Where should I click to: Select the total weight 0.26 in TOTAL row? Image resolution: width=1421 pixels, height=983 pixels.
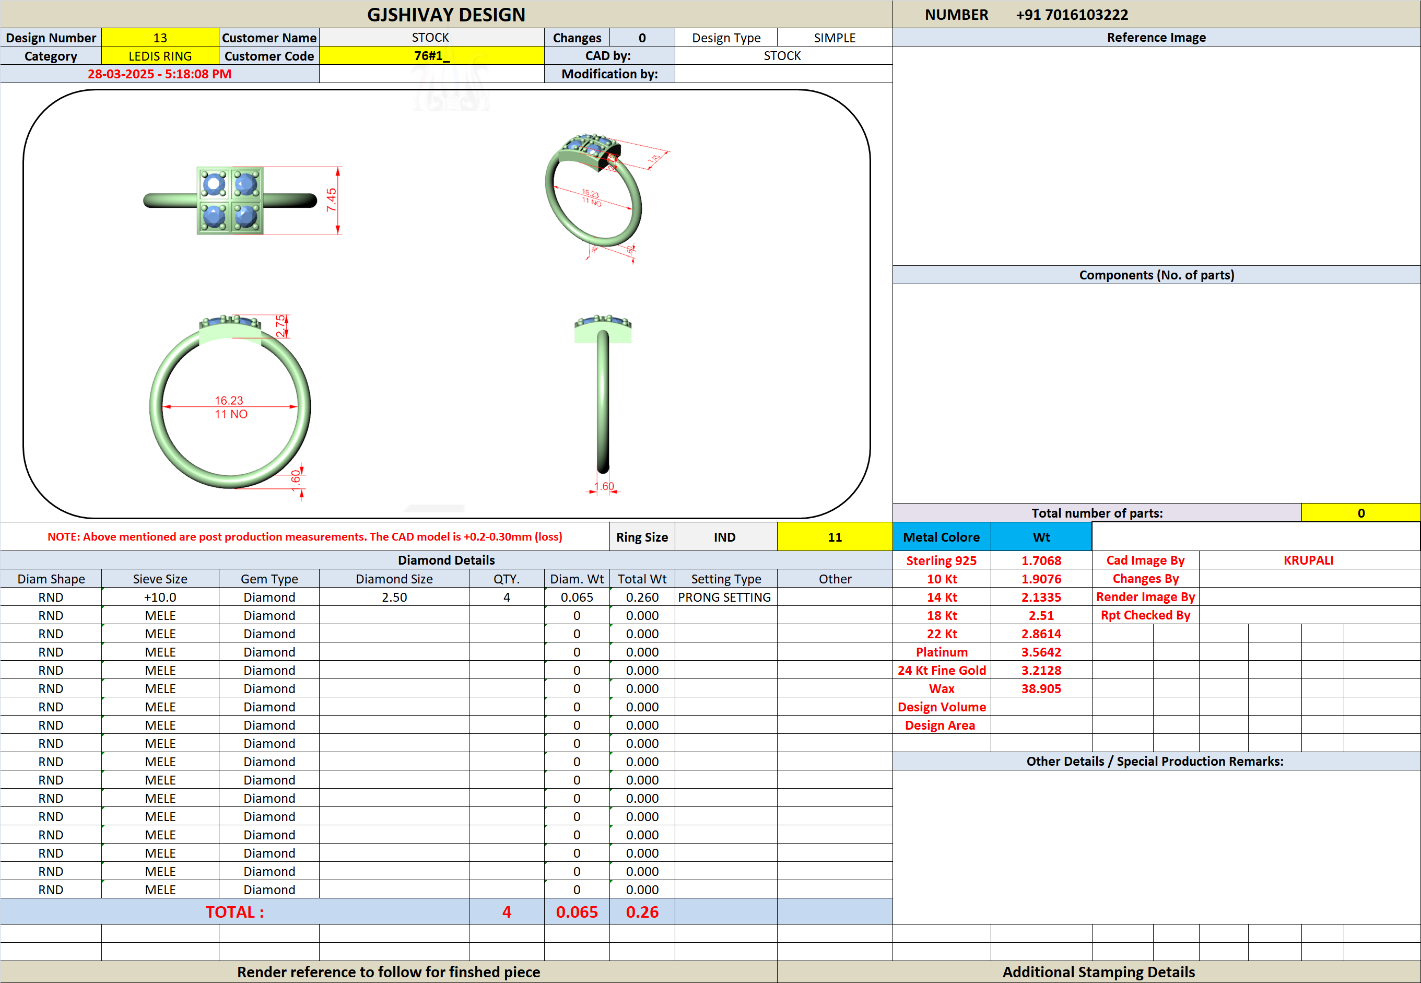tap(642, 912)
